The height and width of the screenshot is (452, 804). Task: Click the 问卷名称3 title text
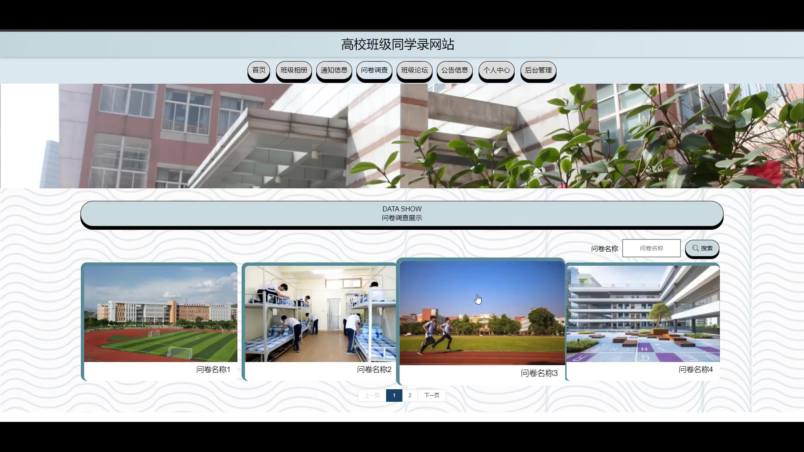pyautogui.click(x=539, y=373)
